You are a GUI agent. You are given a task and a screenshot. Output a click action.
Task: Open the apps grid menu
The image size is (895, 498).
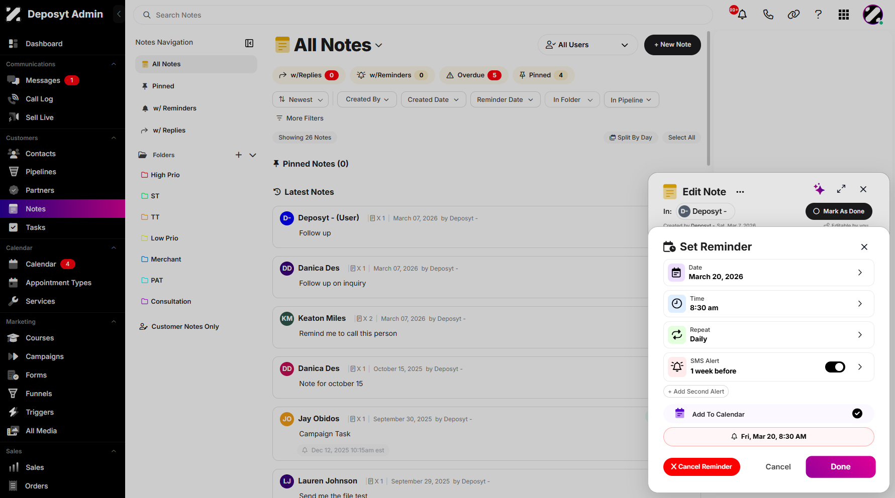(x=844, y=15)
